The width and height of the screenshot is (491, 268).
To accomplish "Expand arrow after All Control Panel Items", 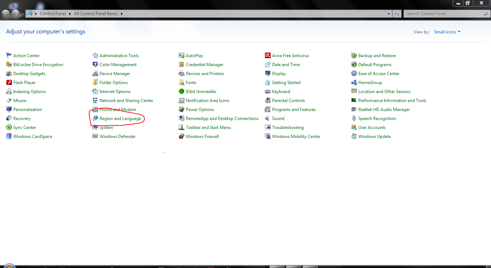I will tap(121, 14).
